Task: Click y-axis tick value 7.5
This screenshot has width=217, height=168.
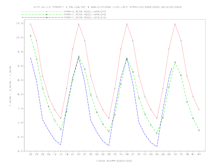Action: [x=20, y=108]
